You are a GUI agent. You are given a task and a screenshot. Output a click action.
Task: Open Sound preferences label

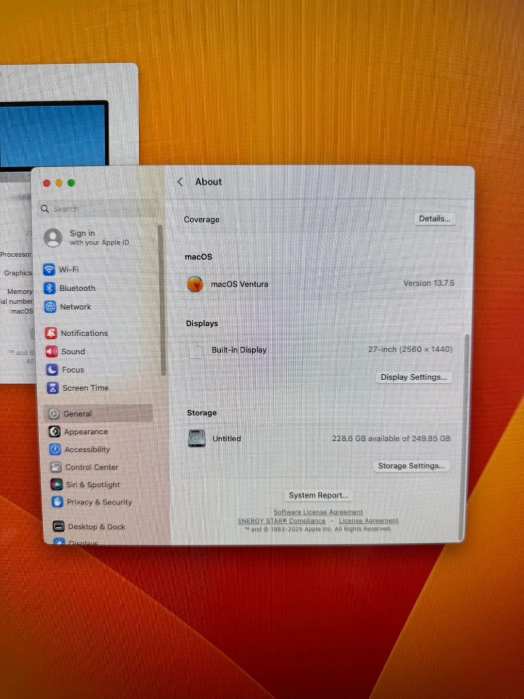click(x=73, y=351)
